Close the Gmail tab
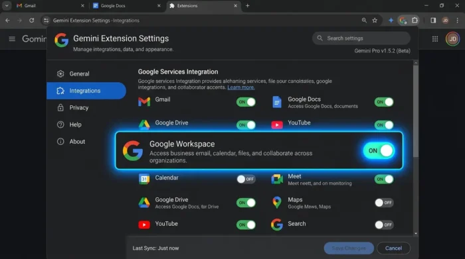 [82, 5]
